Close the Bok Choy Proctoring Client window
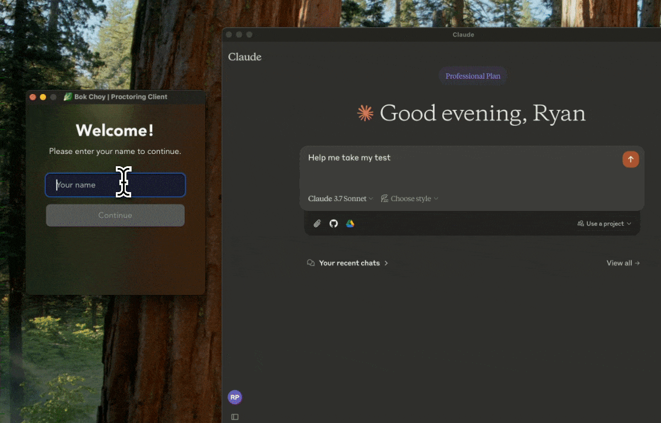This screenshot has width=661, height=423. (33, 97)
